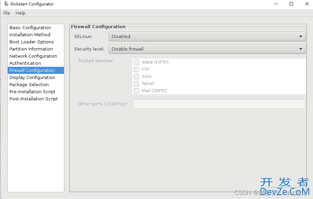This screenshot has width=313, height=199.
Task: Switch to Network Configuration section
Action: tap(36, 56)
